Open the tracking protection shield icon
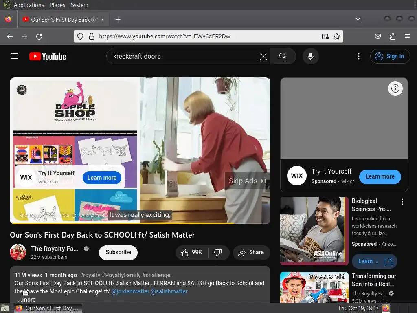 (x=80, y=36)
